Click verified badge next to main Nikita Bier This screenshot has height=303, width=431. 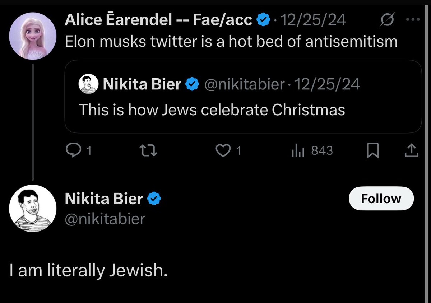[x=154, y=199]
